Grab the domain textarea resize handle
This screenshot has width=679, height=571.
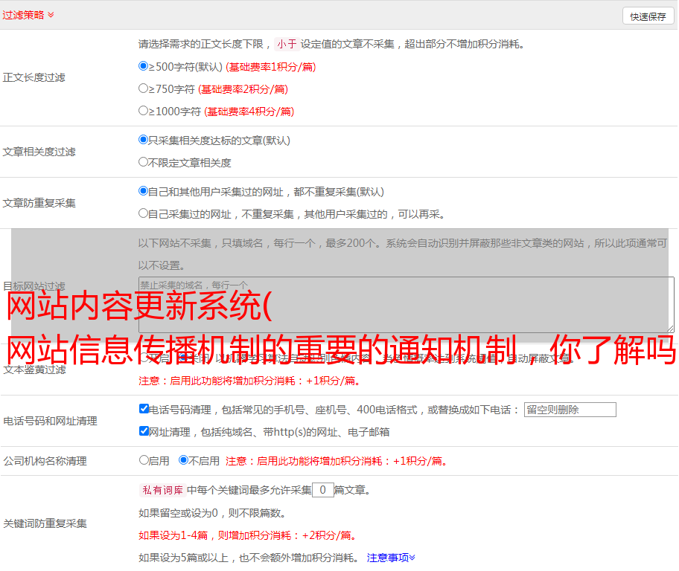tap(670, 328)
